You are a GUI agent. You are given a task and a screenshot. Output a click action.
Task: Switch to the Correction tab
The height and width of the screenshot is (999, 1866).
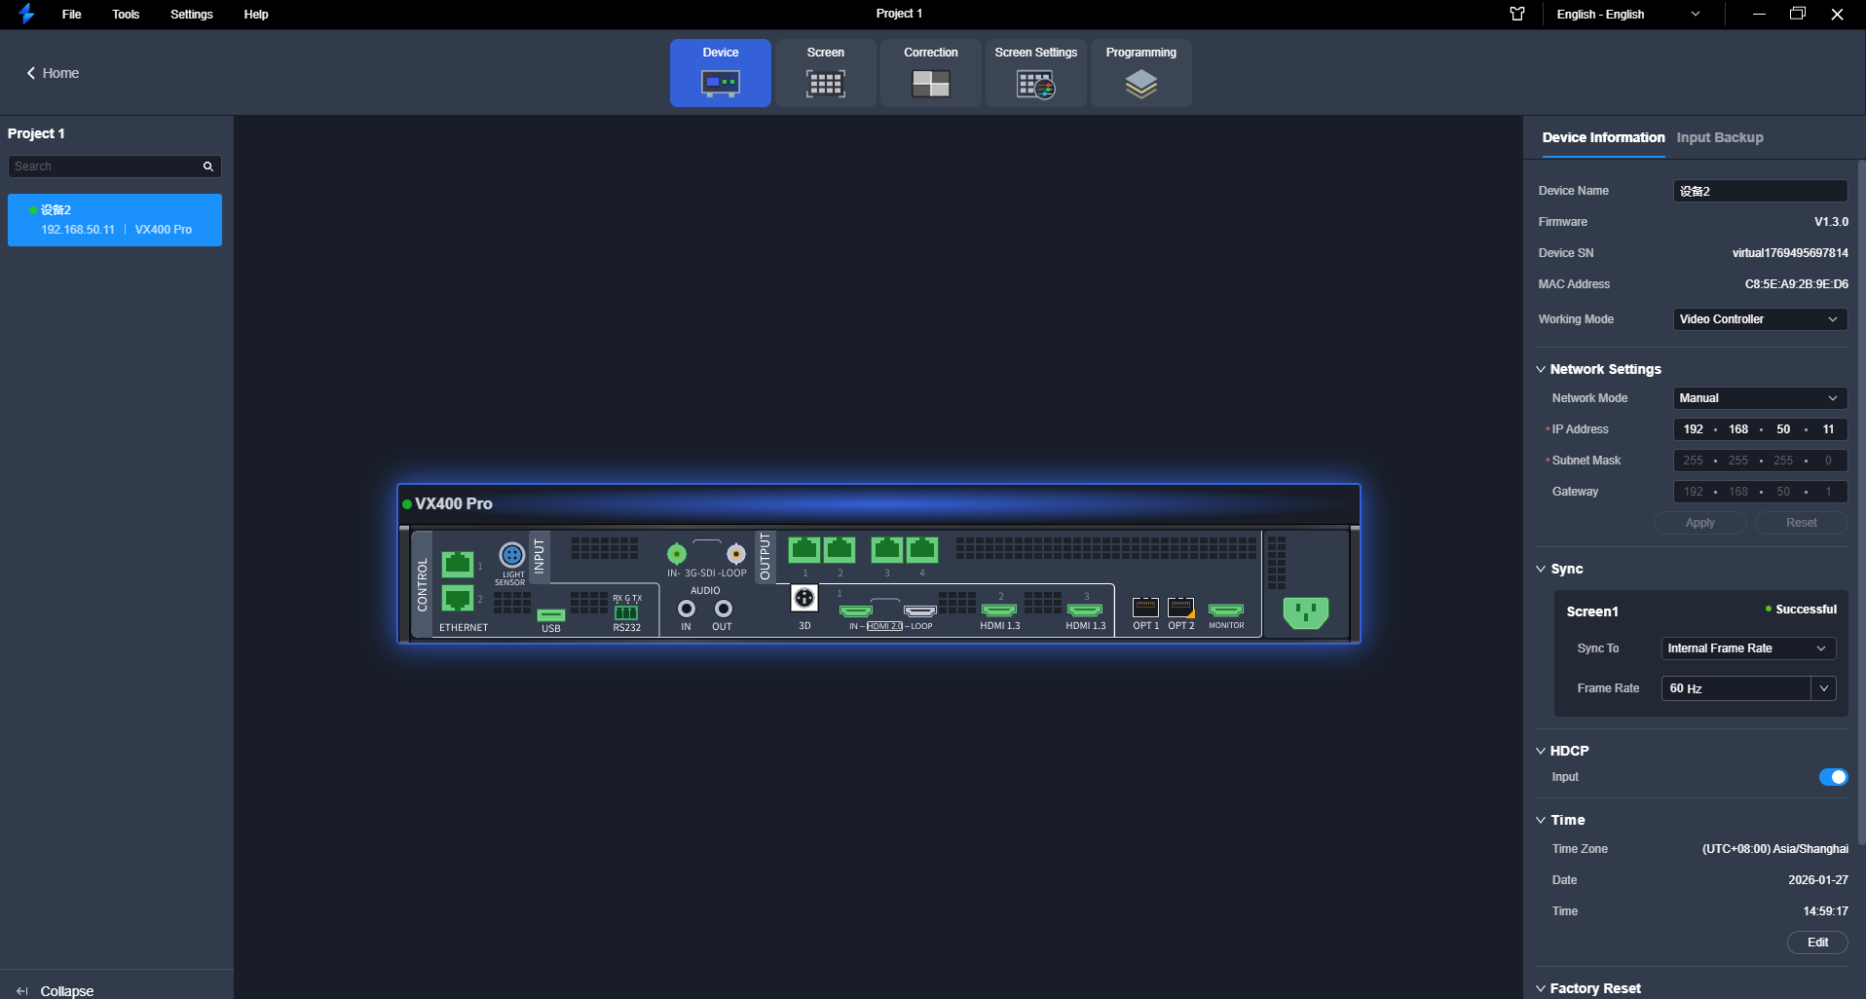pos(931,73)
